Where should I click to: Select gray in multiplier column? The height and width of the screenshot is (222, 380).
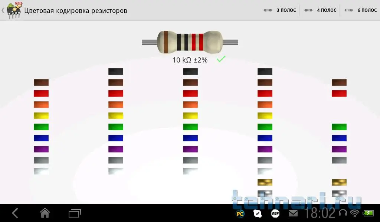[x=265, y=160]
